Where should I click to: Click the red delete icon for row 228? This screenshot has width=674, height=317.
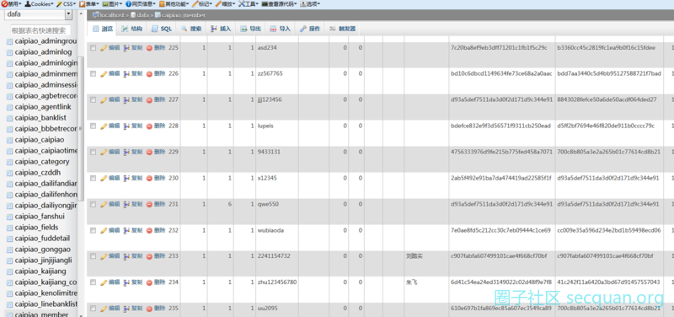pyautogui.click(x=149, y=126)
